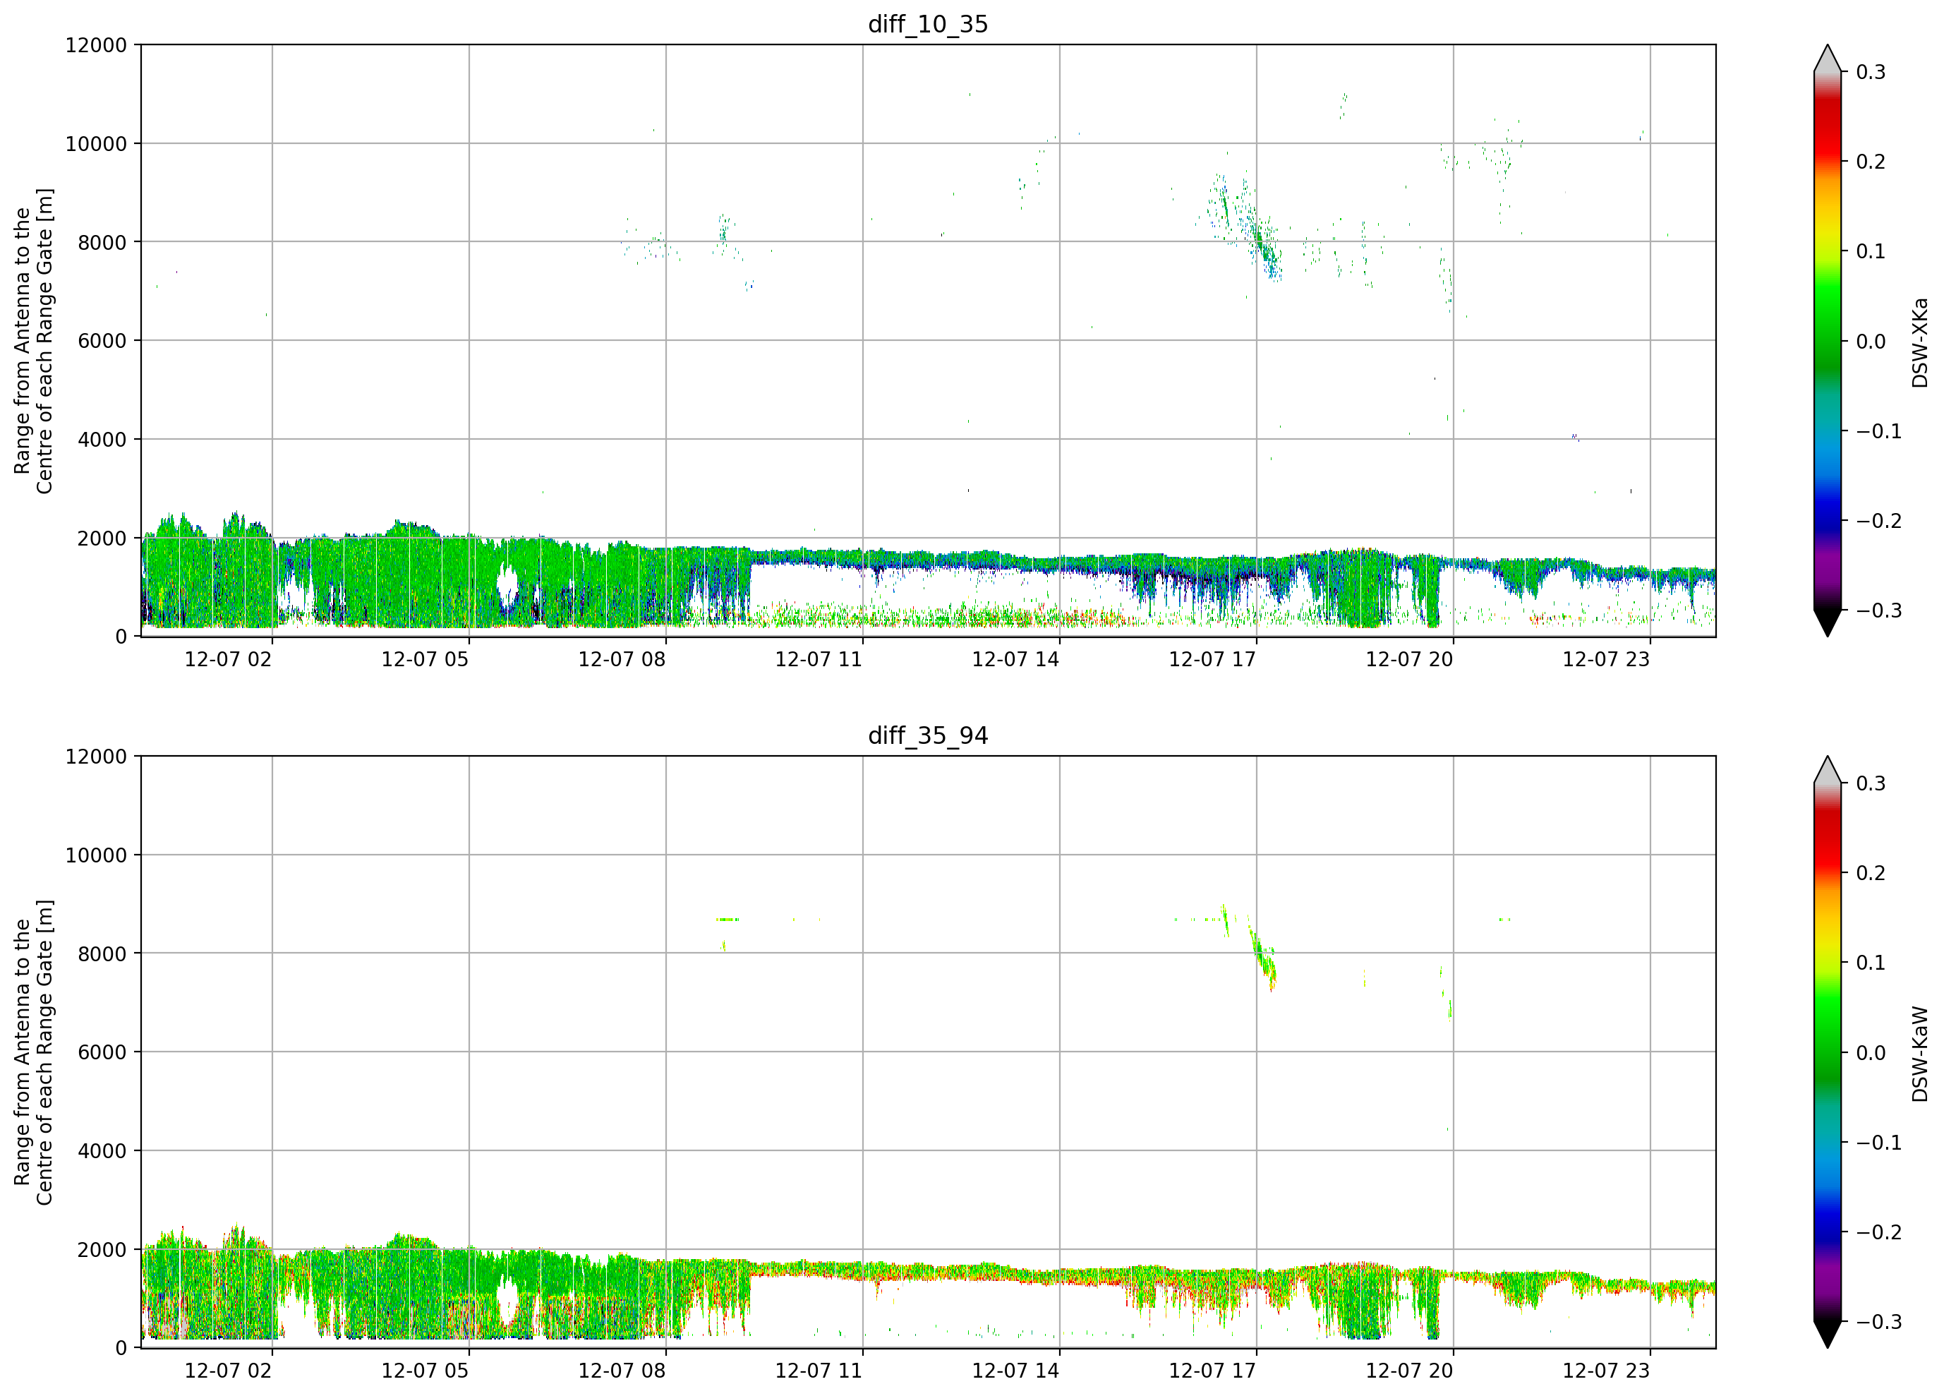1944x1396 pixels.
Task: Select the 12-07 14 tick label under diff_35_94
Action: pos(1015,1371)
